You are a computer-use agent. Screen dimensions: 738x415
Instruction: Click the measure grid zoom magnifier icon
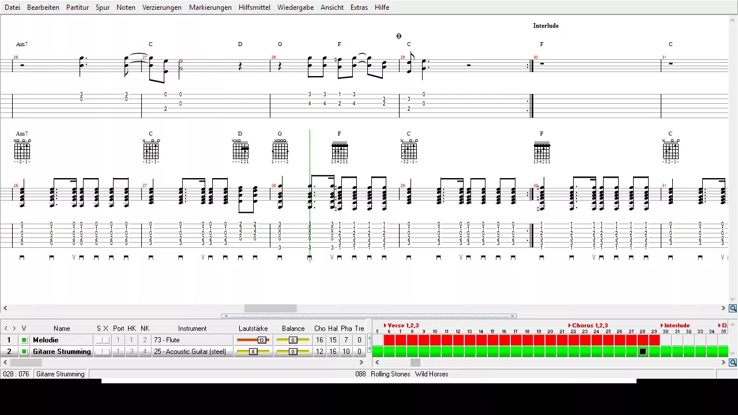click(x=733, y=363)
